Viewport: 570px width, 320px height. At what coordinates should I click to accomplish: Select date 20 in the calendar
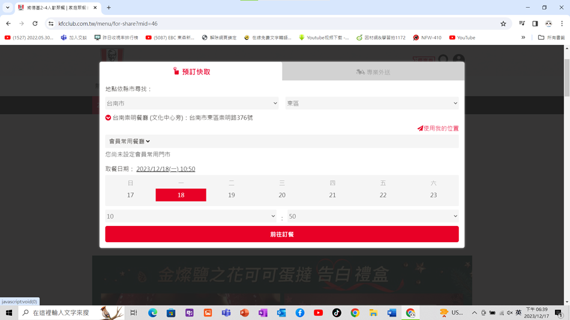282,195
